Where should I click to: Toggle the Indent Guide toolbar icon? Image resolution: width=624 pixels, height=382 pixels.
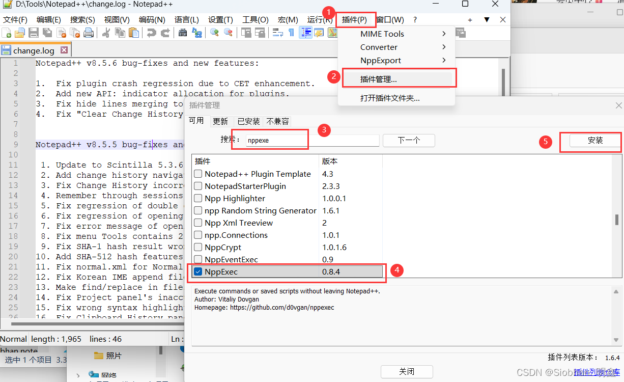306,33
